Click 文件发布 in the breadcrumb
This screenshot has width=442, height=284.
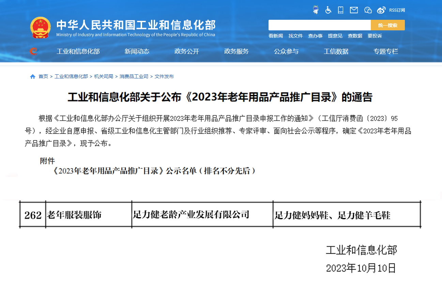click(164, 76)
